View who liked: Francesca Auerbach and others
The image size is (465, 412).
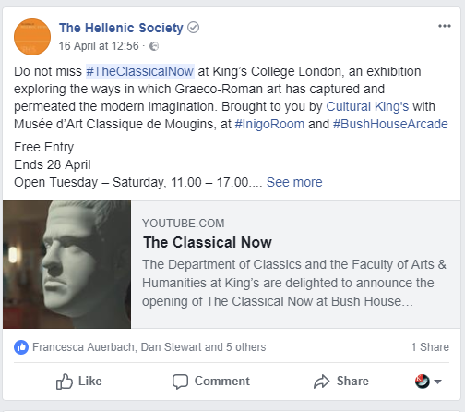coord(149,347)
